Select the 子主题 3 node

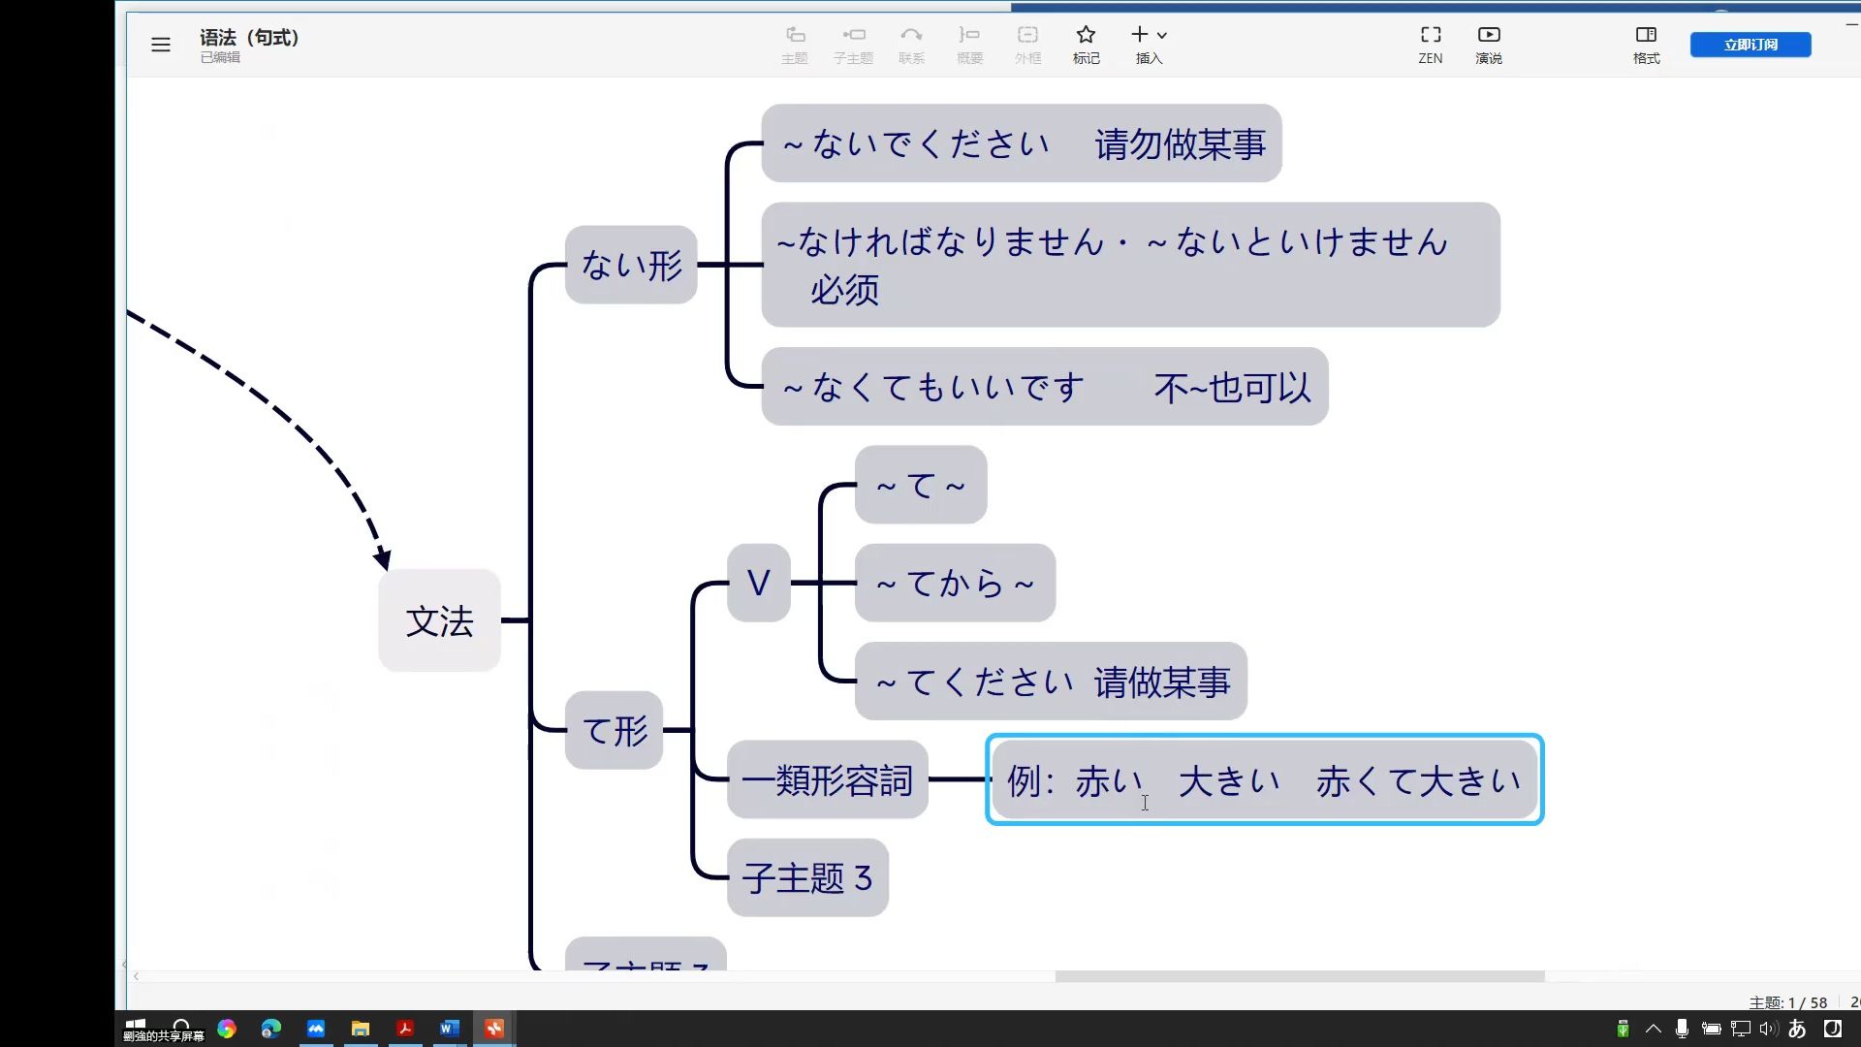pyautogui.click(x=807, y=877)
